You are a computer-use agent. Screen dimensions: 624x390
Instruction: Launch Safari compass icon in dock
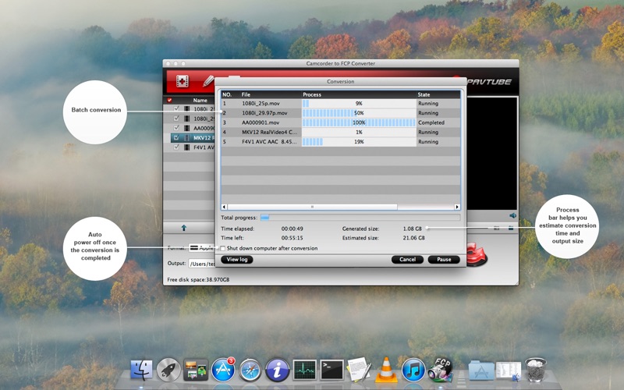(250, 370)
